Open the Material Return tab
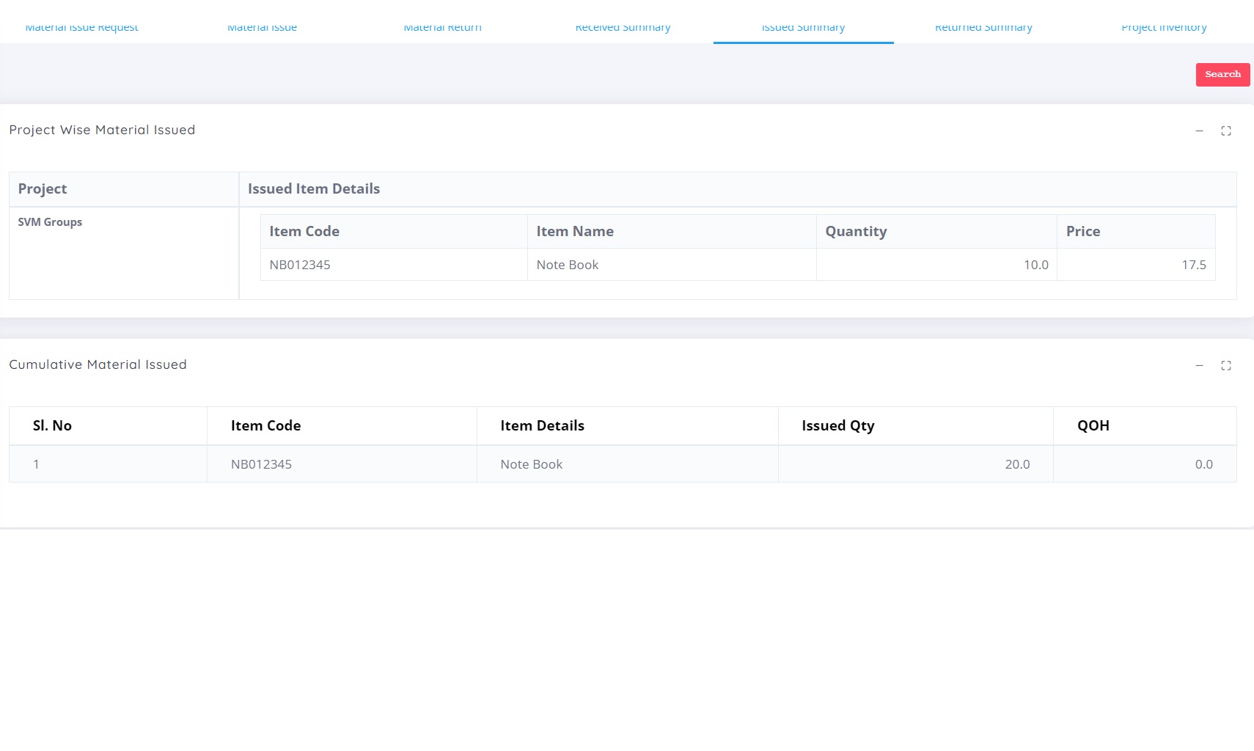The width and height of the screenshot is (1254, 751). pyautogui.click(x=442, y=28)
